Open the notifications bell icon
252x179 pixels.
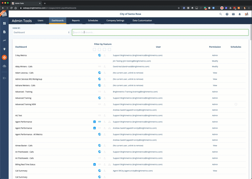(x=239, y=14)
